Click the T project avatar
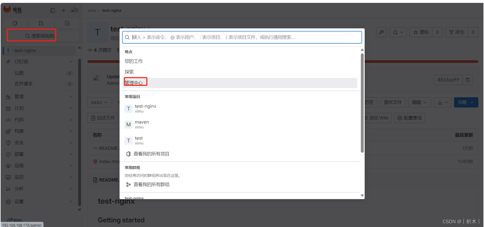The height and width of the screenshot is (227, 484). (98, 32)
